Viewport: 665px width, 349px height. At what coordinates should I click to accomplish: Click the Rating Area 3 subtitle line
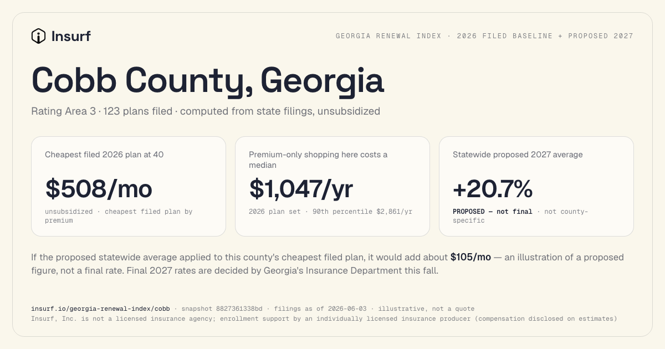click(206, 111)
